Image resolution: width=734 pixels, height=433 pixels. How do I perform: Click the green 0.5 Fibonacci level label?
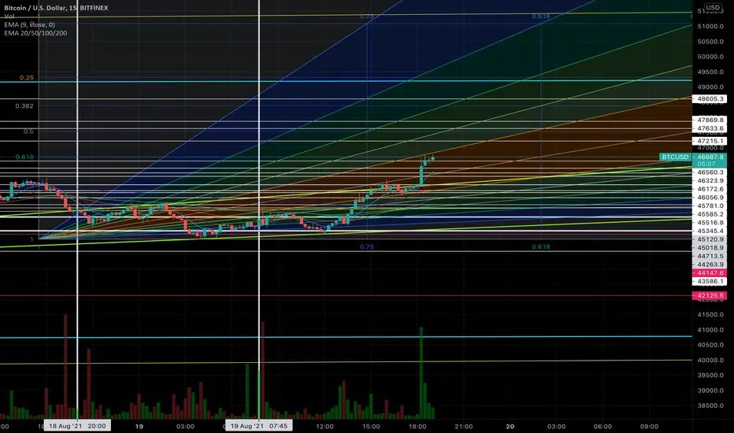click(28, 131)
